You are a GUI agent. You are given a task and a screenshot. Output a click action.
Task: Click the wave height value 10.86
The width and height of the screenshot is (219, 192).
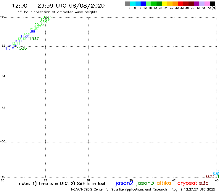coord(19,41)
